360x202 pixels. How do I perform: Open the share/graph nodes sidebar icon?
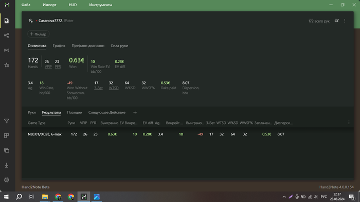pos(7,35)
